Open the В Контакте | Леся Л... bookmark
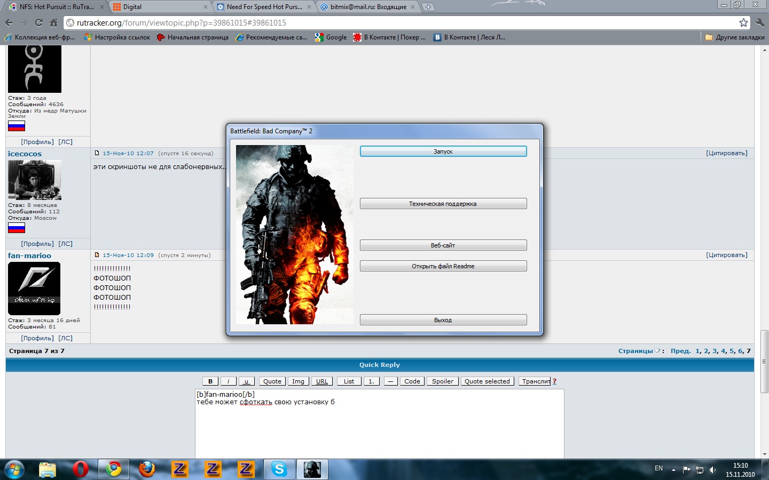The width and height of the screenshot is (769, 480). point(469,37)
